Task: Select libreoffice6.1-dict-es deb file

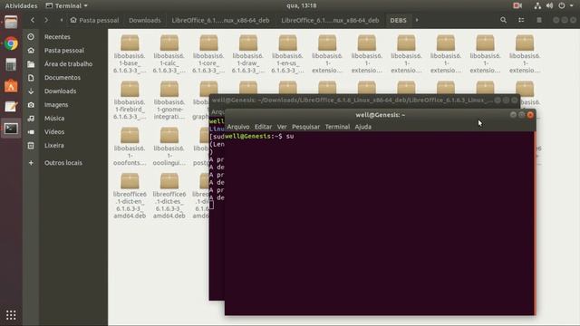Action: pos(169,196)
